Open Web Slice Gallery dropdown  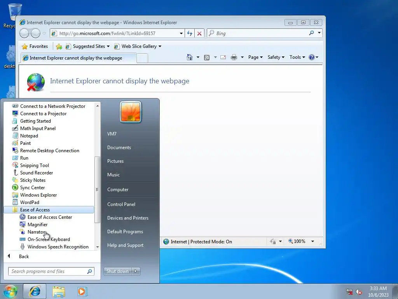click(138, 46)
